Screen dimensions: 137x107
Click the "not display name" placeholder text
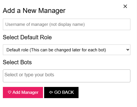tap(67, 24)
